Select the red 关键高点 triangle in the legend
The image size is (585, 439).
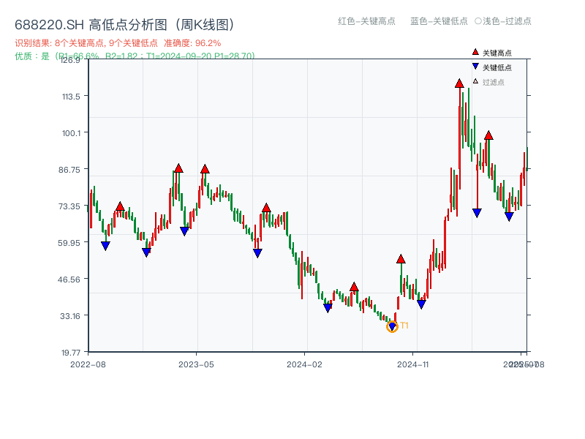pos(475,51)
